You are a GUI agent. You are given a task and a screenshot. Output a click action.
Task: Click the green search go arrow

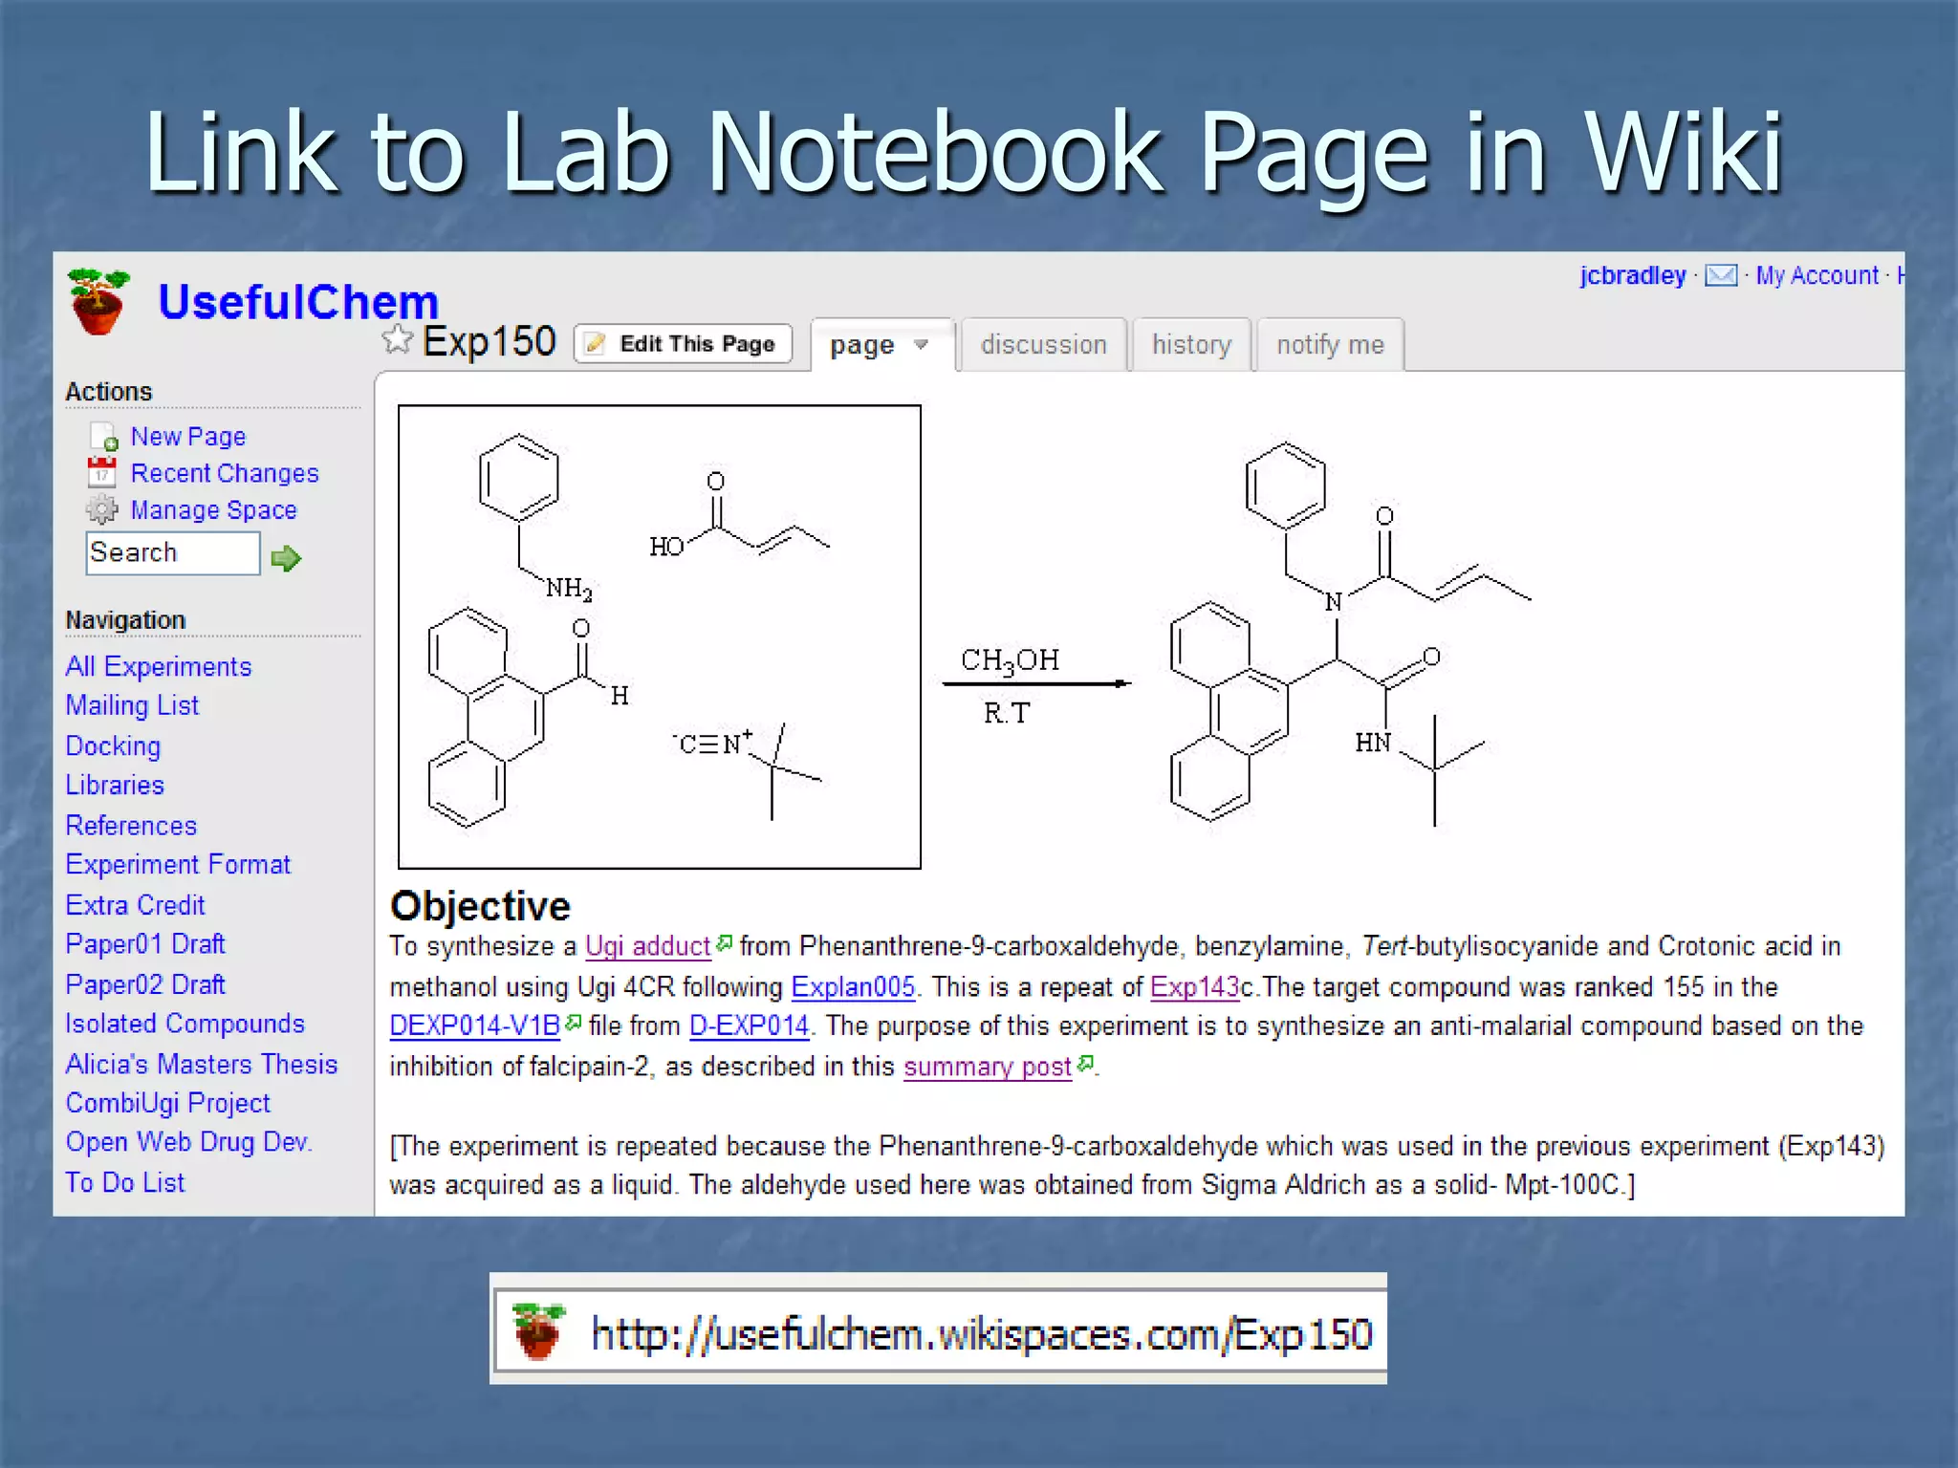tap(286, 557)
